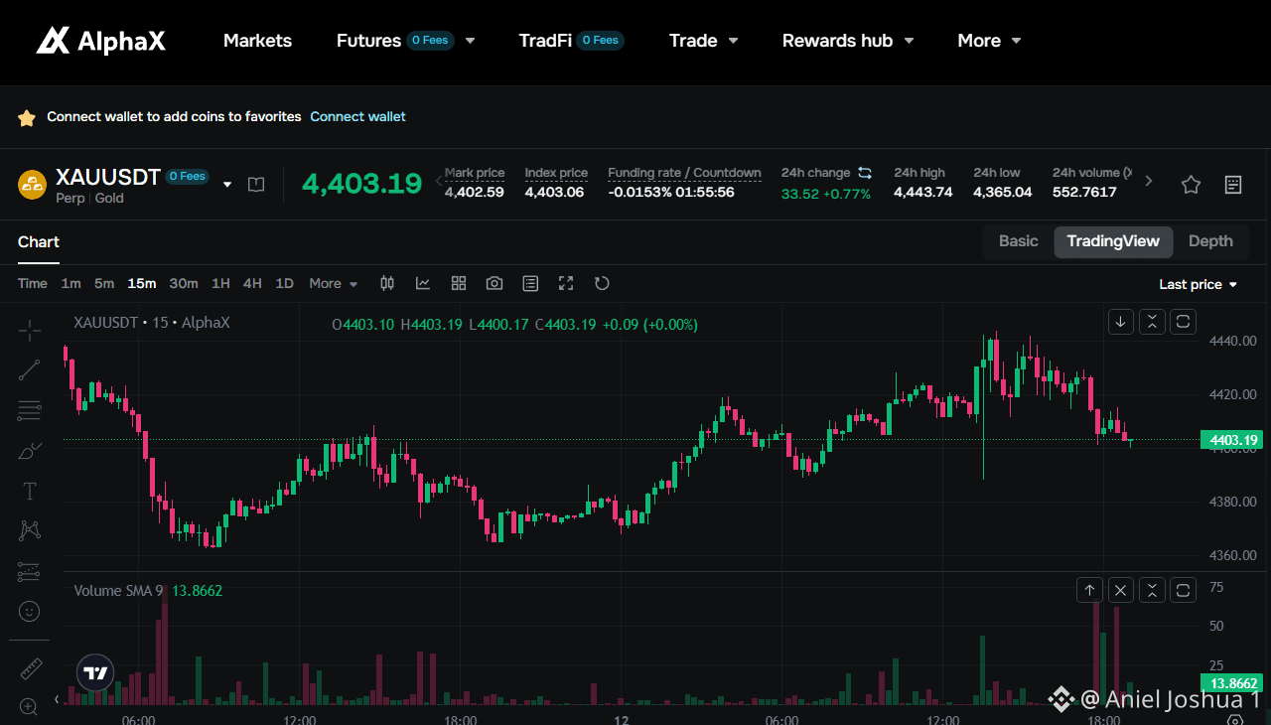Switch to TradingView chart view

(x=1113, y=241)
